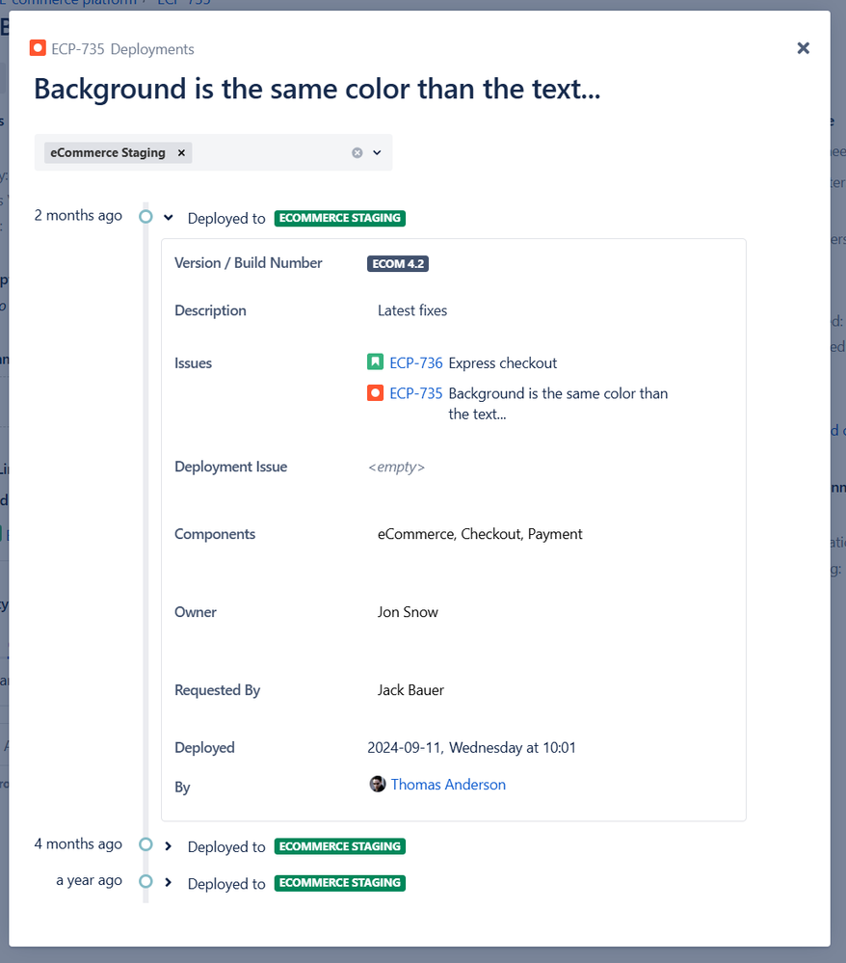The width and height of the screenshot is (846, 963).
Task: Expand the 4 months ago deployment
Action: [169, 846]
